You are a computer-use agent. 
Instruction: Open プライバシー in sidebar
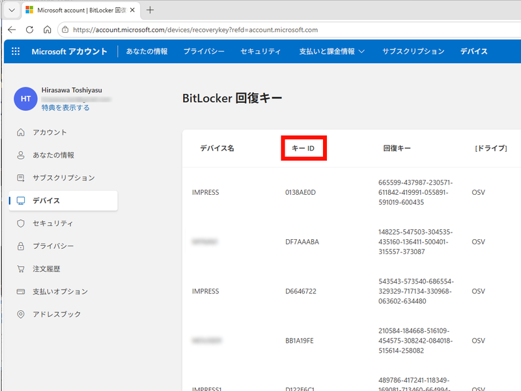[x=53, y=246]
